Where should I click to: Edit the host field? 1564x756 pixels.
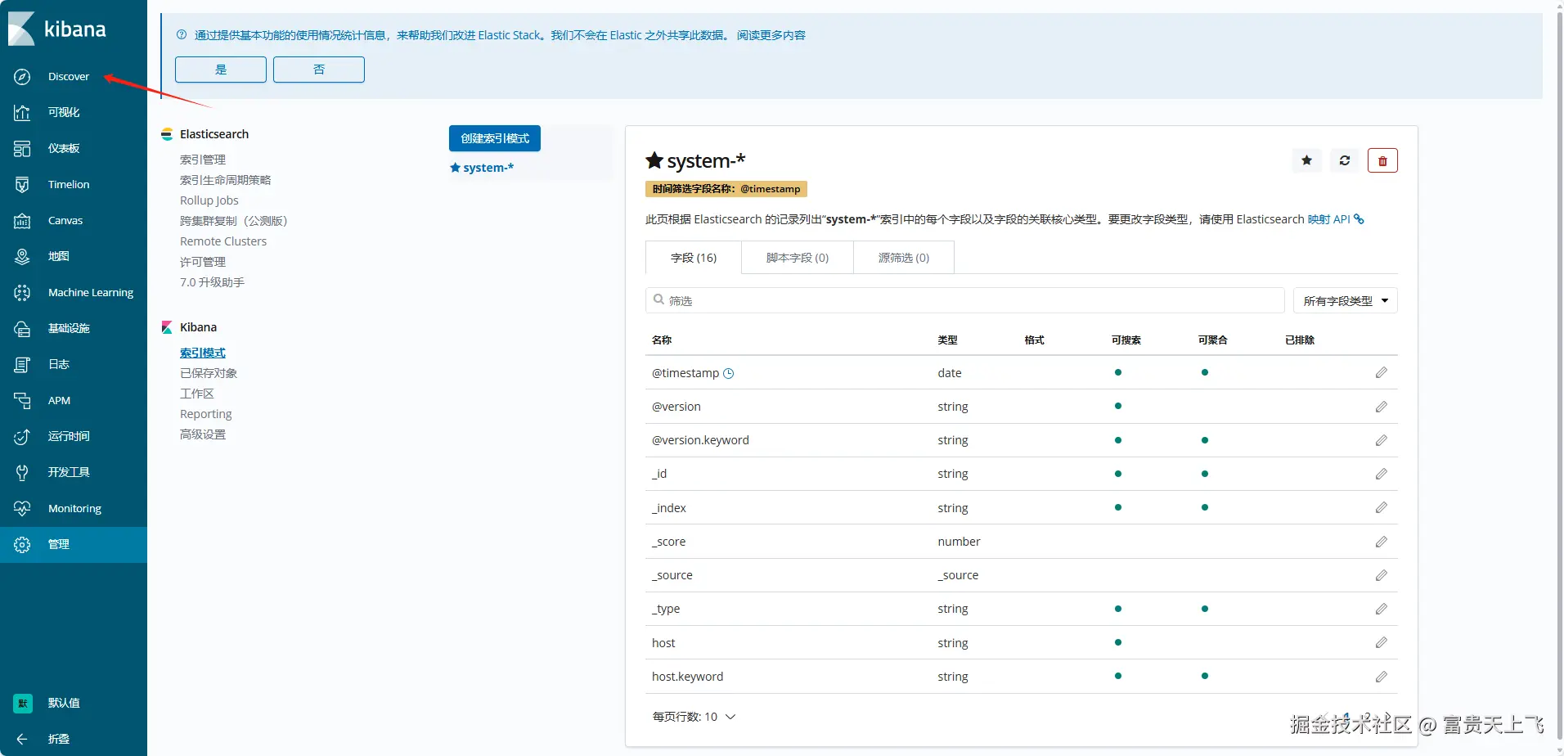click(x=1382, y=642)
